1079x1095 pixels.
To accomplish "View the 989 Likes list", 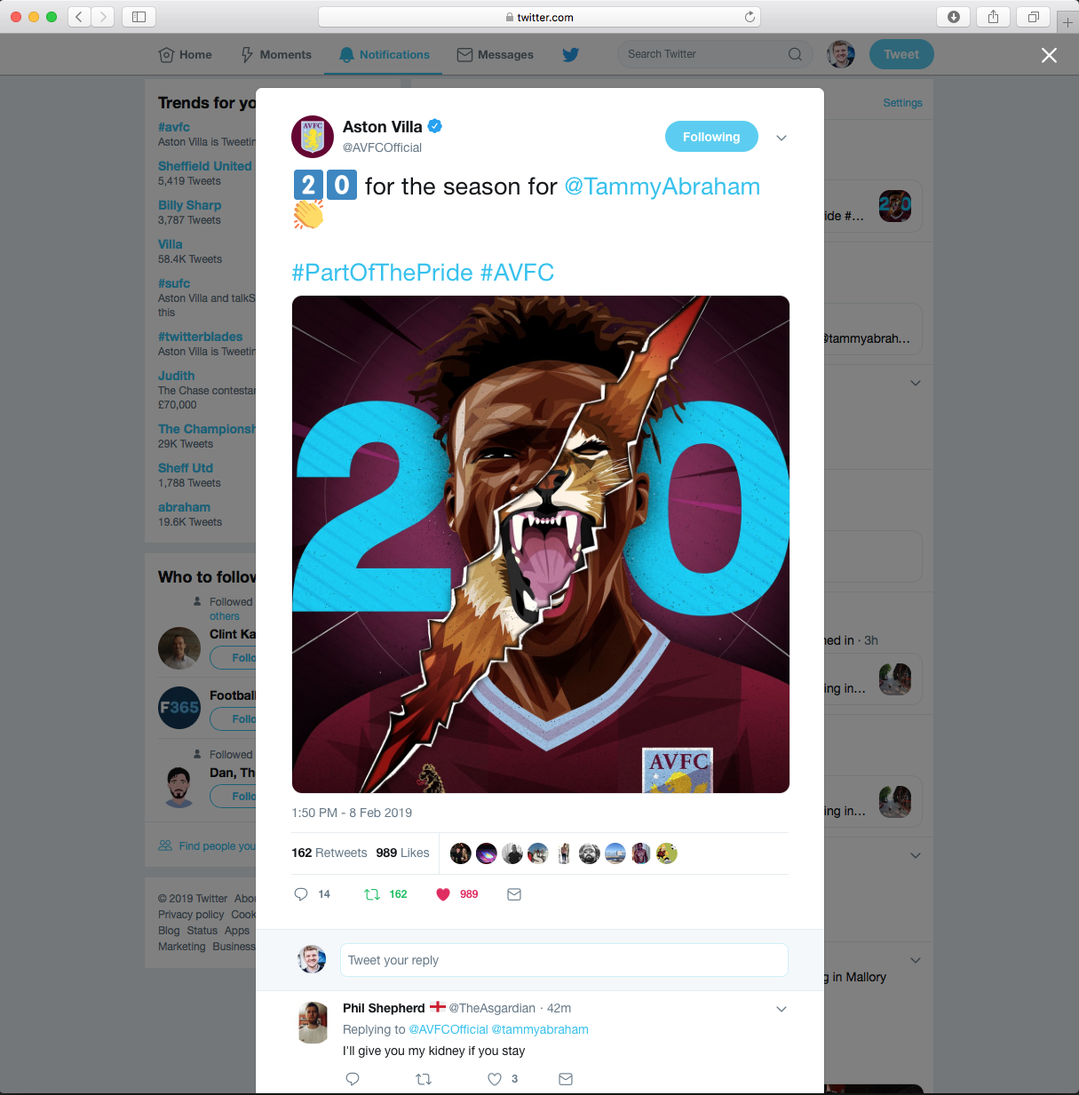I will [x=402, y=853].
